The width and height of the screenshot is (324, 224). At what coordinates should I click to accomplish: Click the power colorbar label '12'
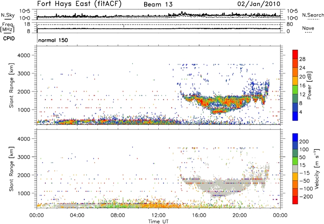coord(302,95)
